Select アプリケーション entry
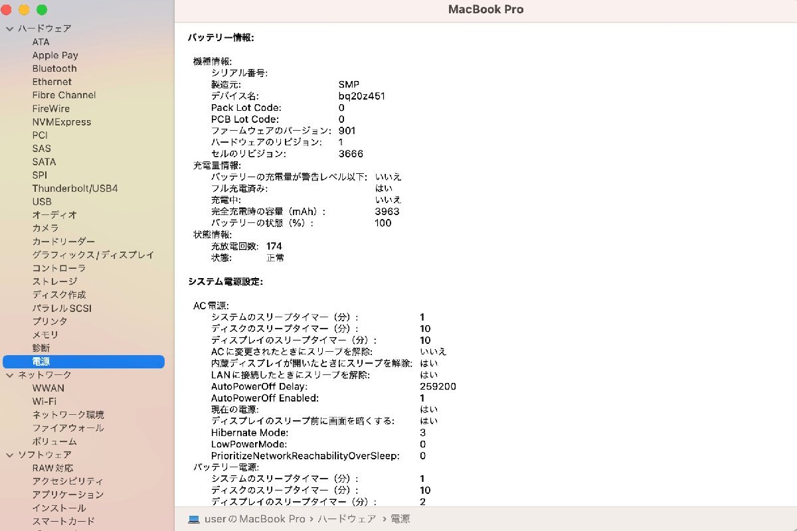This screenshot has width=797, height=531. [x=68, y=494]
